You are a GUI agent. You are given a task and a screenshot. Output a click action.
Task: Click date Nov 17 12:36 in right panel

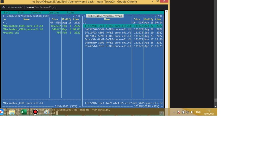click(x=153, y=39)
